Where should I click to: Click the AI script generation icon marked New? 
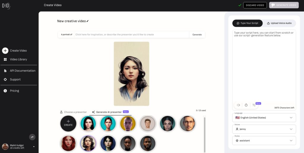(254, 105)
